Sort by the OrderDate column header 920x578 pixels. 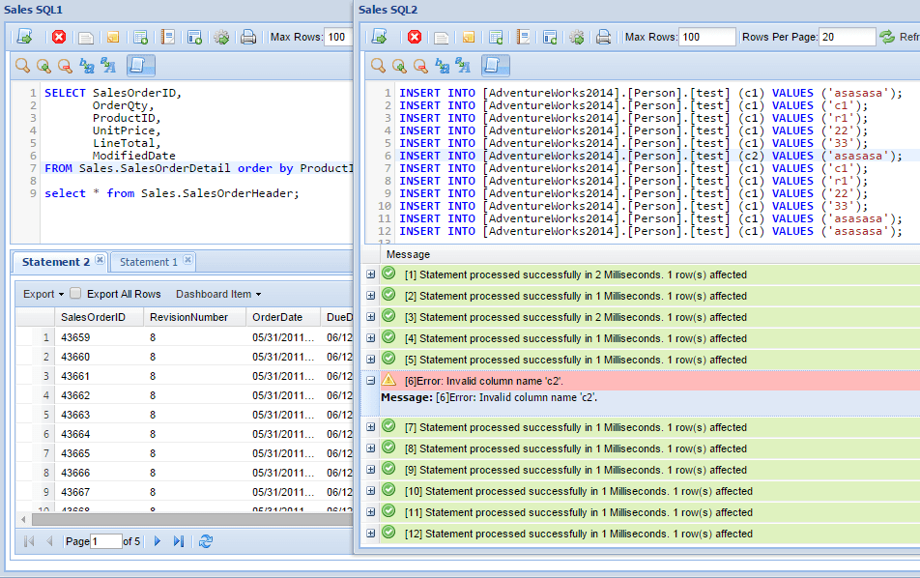283,317
